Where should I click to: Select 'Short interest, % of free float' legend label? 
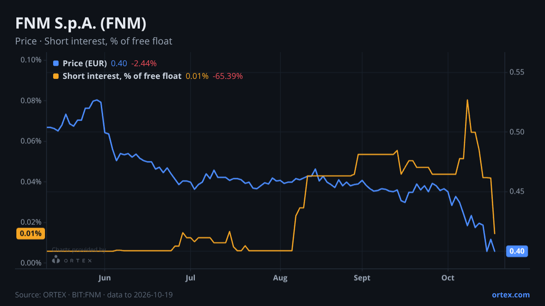pos(122,76)
